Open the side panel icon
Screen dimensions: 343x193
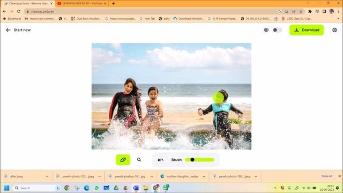pyautogui.click(x=324, y=11)
